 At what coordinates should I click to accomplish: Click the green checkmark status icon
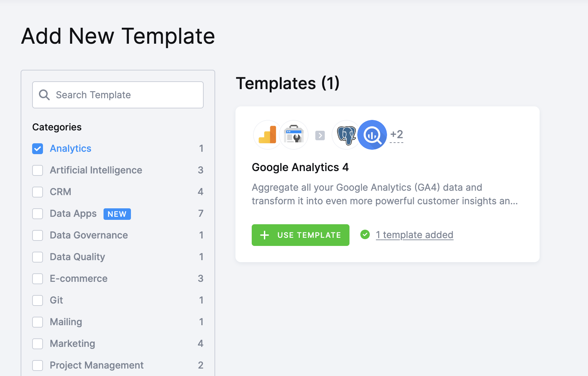365,234
